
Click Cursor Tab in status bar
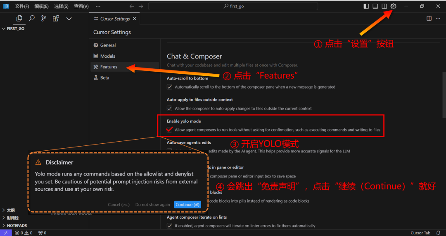(x=420, y=233)
